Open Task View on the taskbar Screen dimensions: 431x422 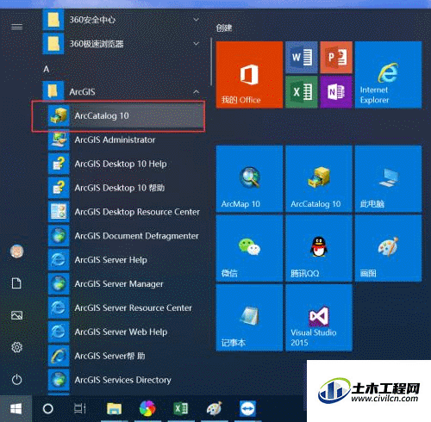80,409
